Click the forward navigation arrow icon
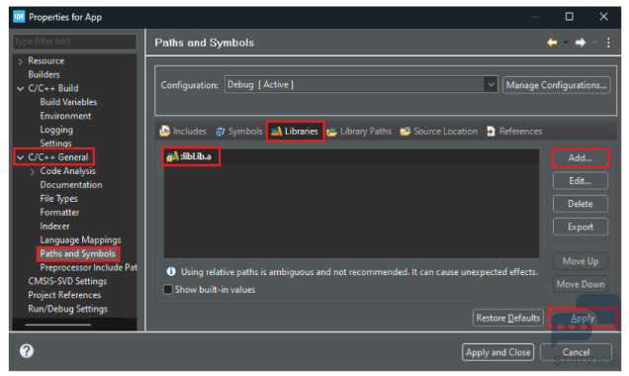This screenshot has height=376, width=629. click(581, 43)
